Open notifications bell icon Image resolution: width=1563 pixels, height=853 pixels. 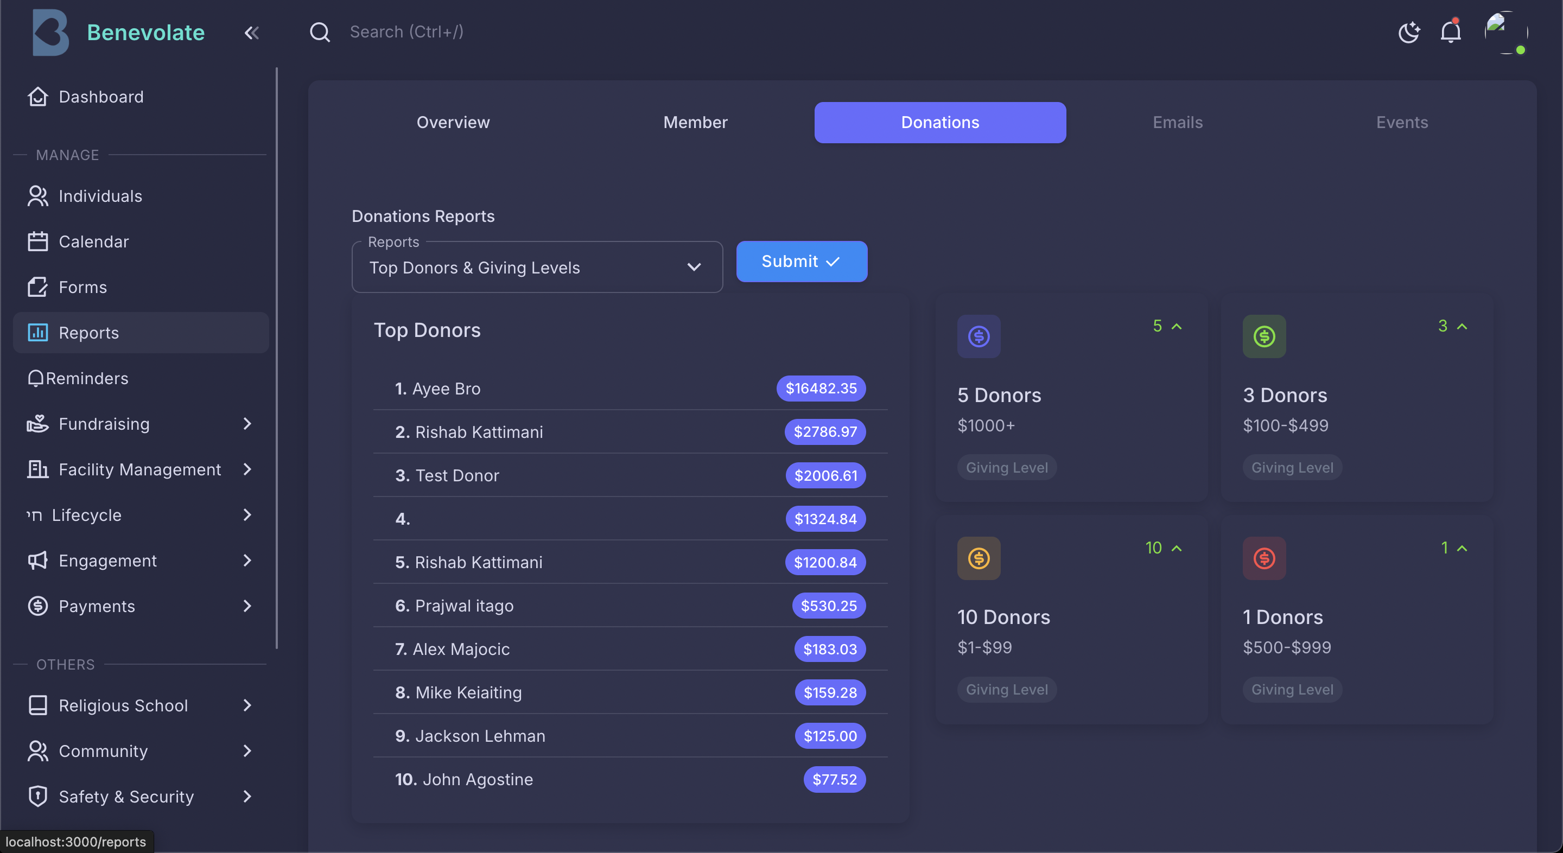1450,32
